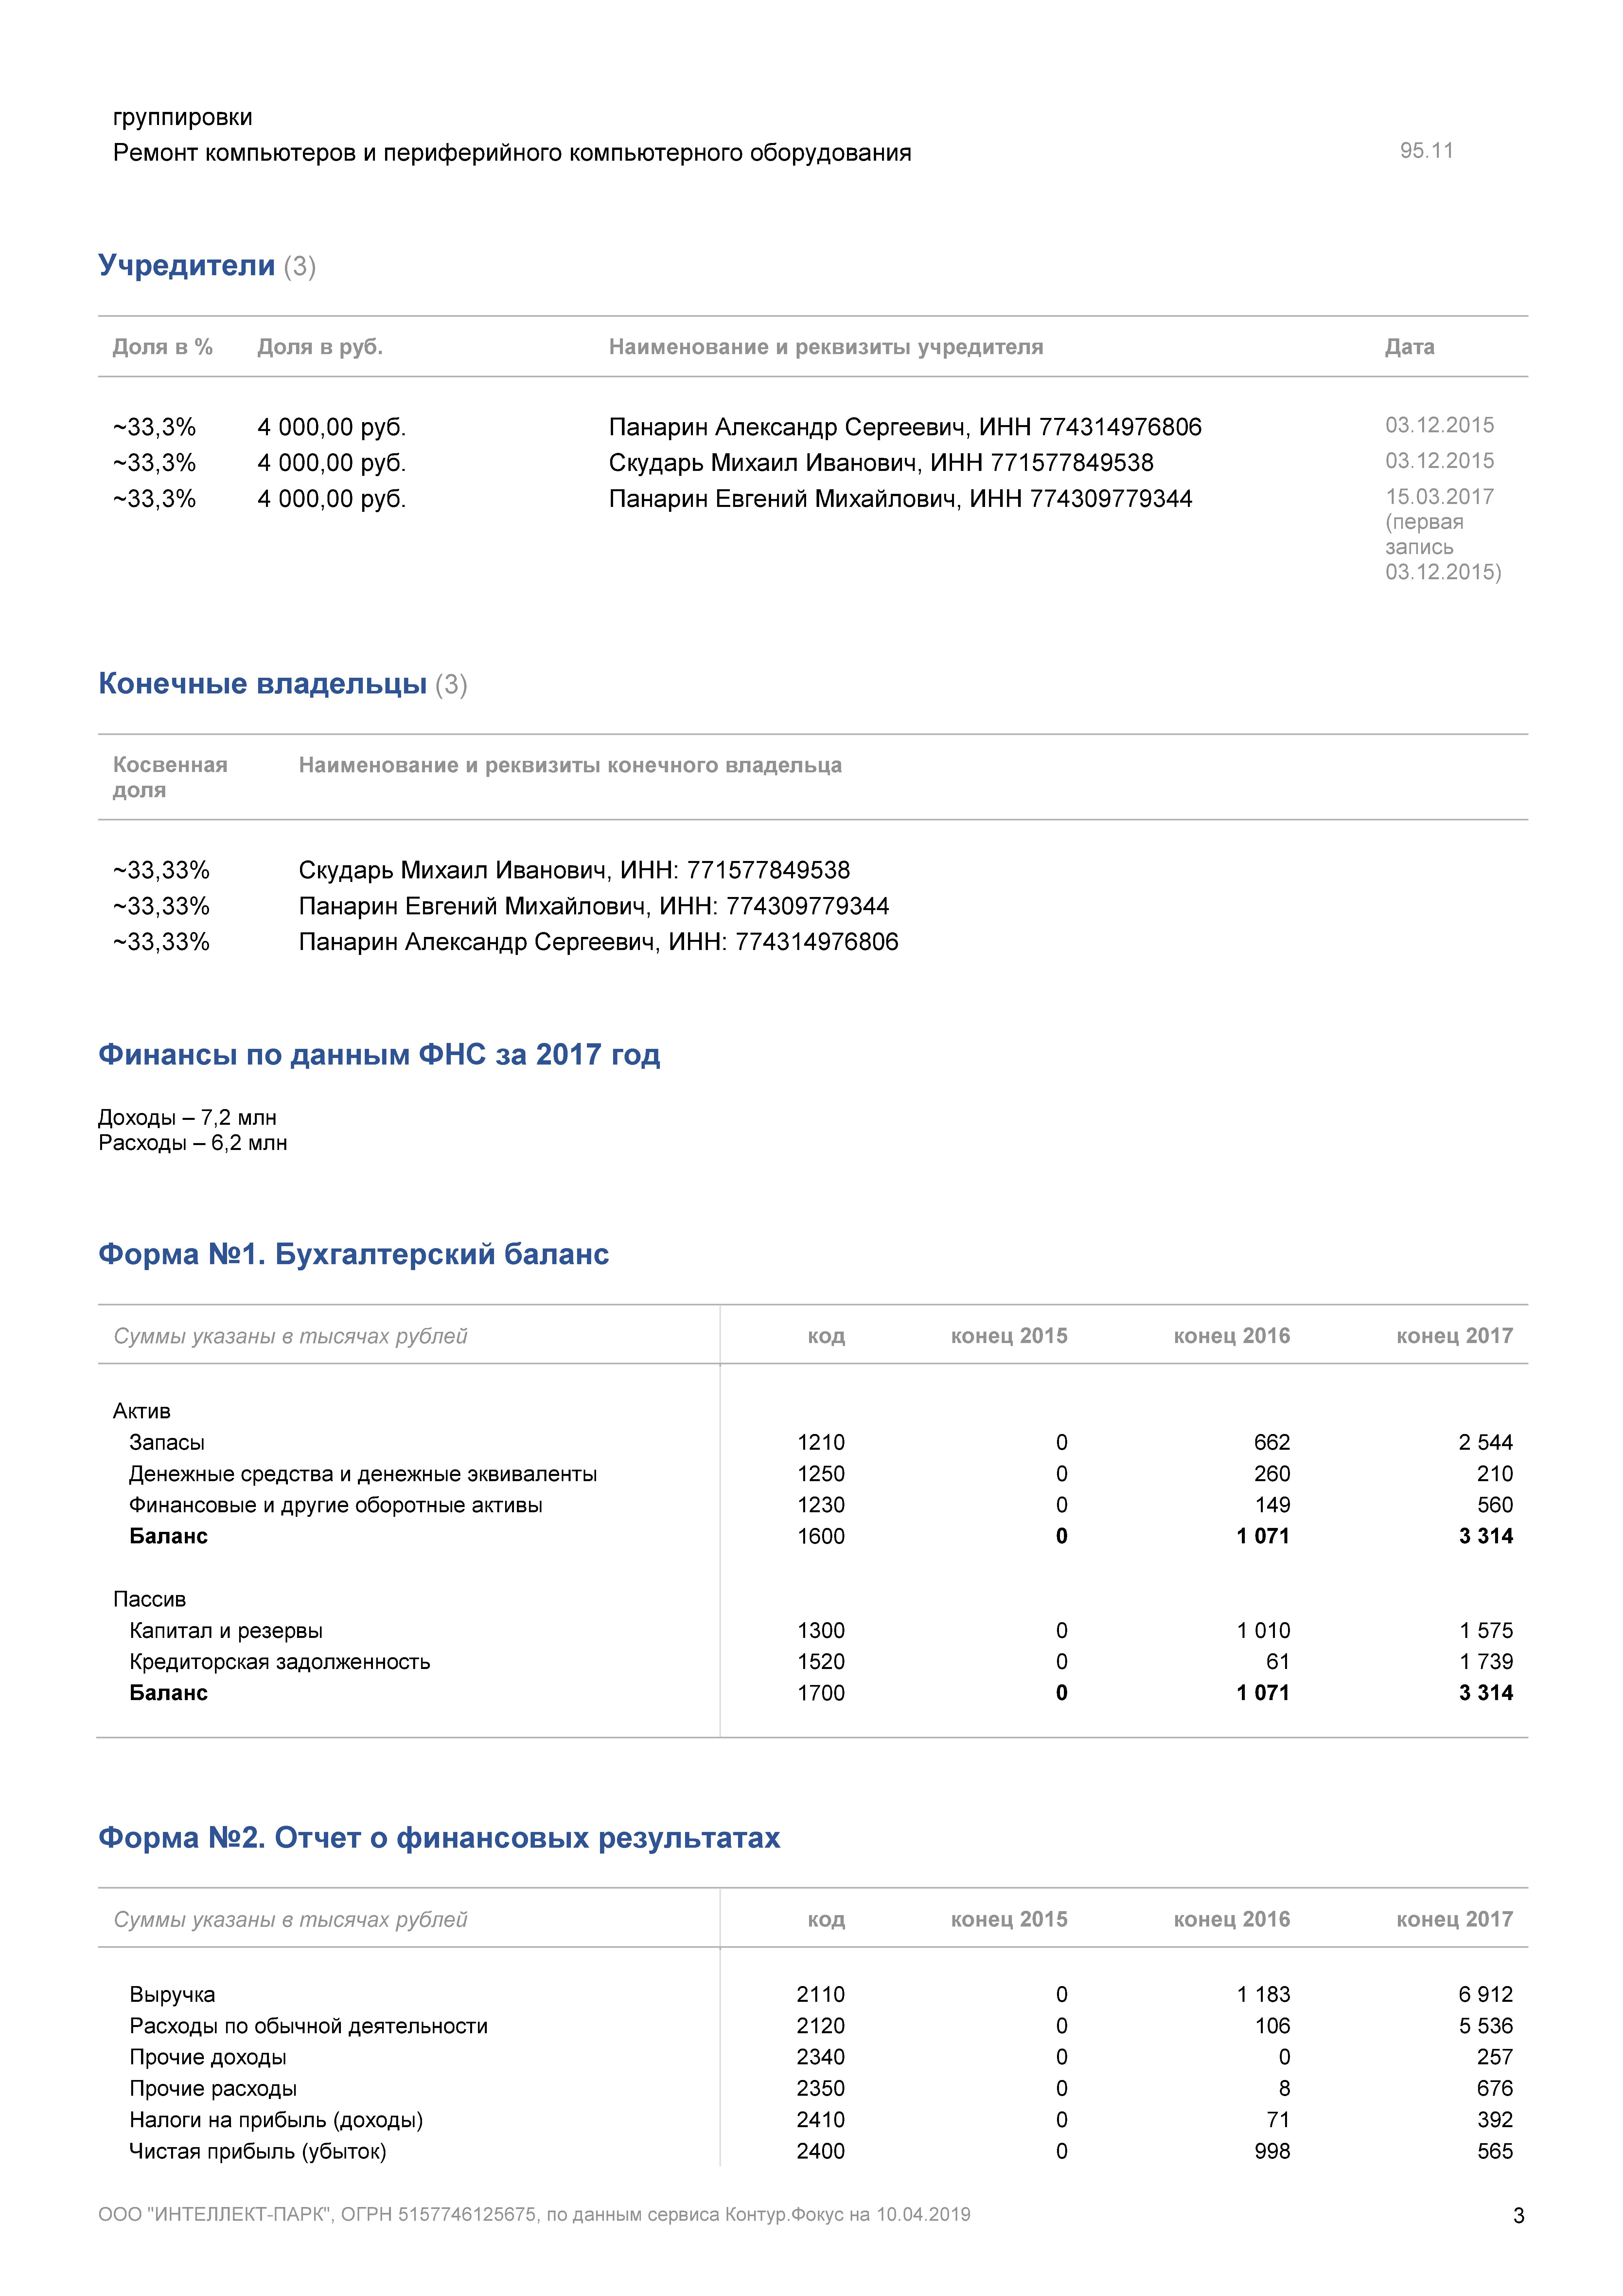Click 'Капитал и резервы' row label
Viewport: 1623px width, 2296px height.
coord(226,1631)
